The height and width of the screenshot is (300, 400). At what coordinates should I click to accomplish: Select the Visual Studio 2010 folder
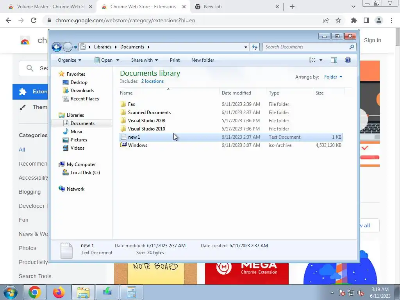pos(146,129)
